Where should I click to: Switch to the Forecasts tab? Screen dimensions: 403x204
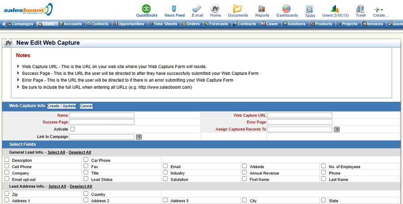pyautogui.click(x=216, y=24)
